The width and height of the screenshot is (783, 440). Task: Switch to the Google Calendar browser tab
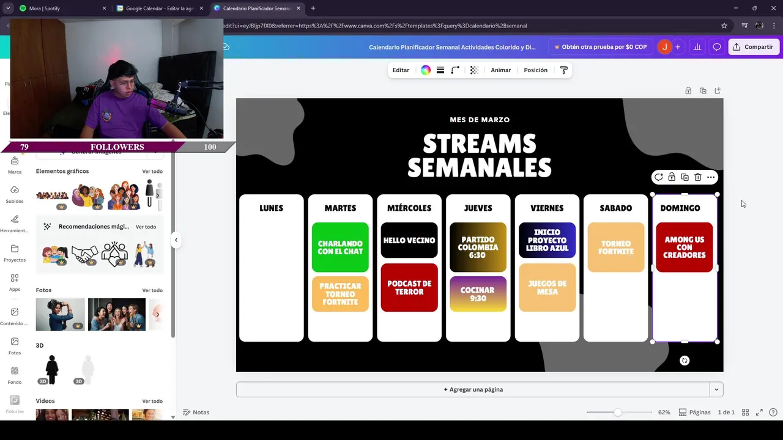coord(159,9)
